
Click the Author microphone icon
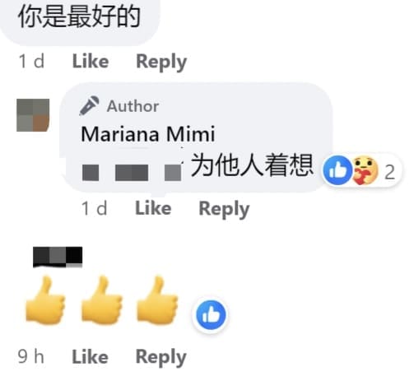[x=89, y=105]
